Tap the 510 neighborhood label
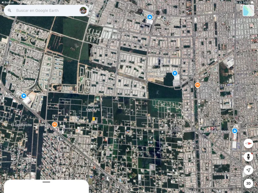258x193 pixels. (222, 98)
